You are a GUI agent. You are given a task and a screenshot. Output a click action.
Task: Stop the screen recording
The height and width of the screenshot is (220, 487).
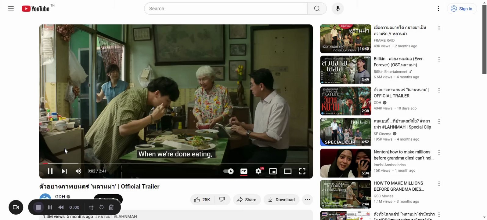click(x=38, y=207)
